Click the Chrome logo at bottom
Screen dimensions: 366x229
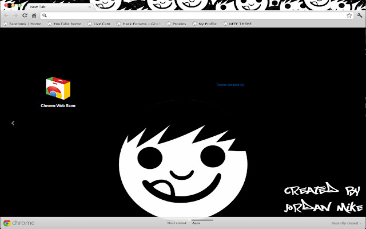tap(19, 223)
